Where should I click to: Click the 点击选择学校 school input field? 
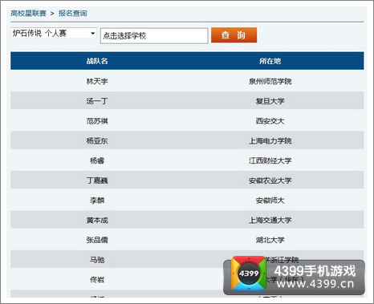(x=154, y=35)
